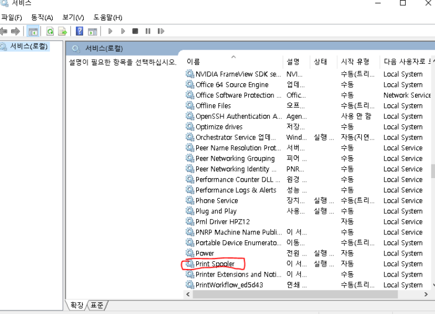
Task: Select Portable Device Enumerator service
Action: pos(307,243)
